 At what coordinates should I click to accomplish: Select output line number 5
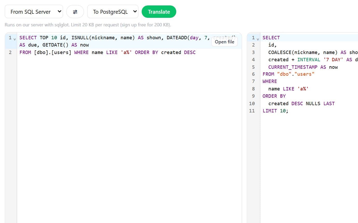point(253,67)
